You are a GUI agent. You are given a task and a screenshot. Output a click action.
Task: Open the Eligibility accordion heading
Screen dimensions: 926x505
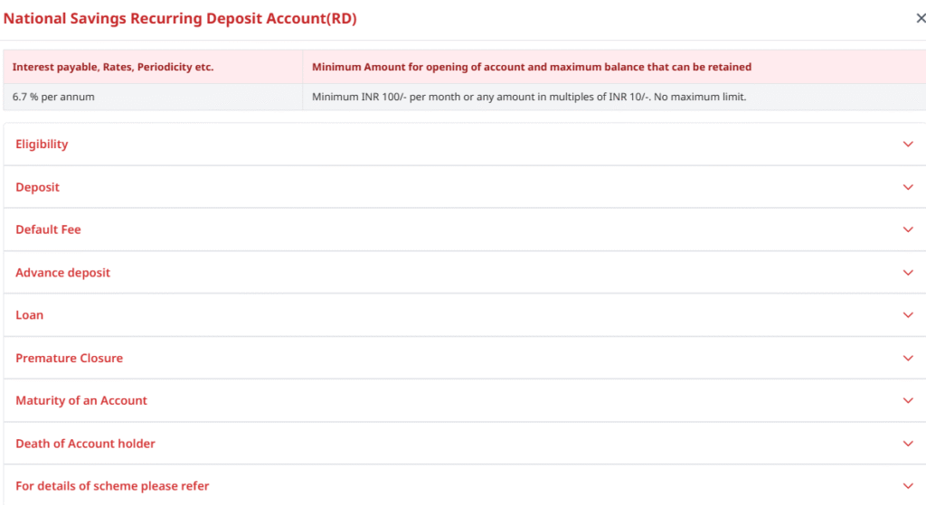point(42,145)
